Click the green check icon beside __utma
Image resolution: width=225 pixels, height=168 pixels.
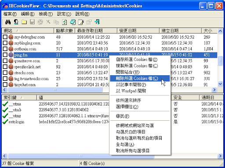coord(5,104)
